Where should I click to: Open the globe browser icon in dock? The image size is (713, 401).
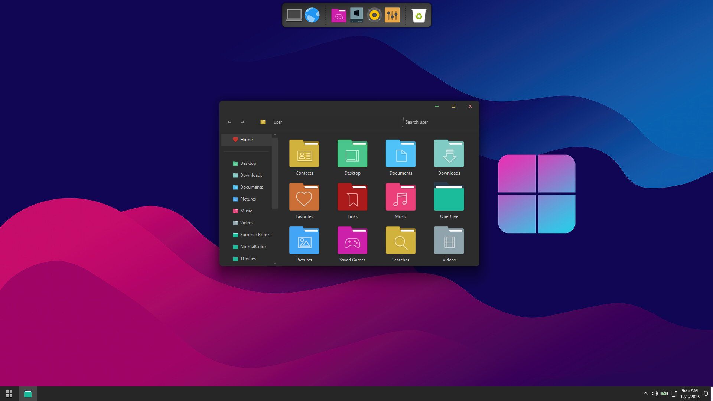pos(312,15)
